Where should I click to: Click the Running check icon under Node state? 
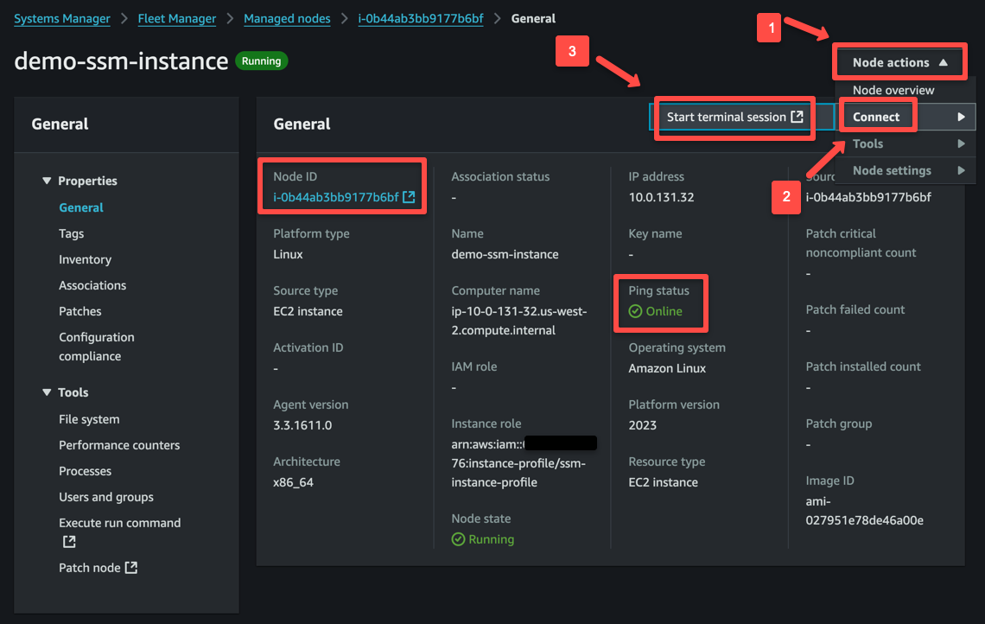tap(457, 538)
